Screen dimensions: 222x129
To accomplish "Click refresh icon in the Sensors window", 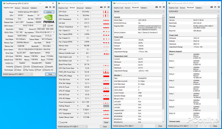I will (x=105, y=7).
